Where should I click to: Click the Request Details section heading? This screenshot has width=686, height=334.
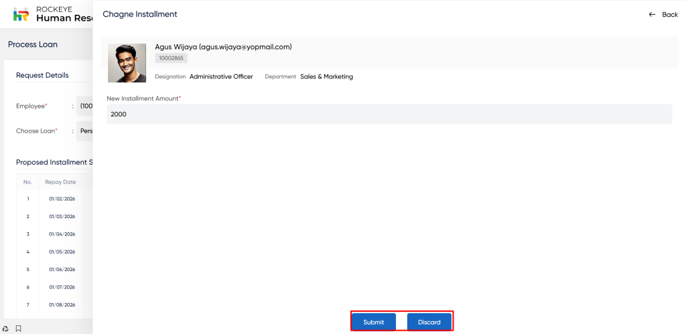point(42,75)
